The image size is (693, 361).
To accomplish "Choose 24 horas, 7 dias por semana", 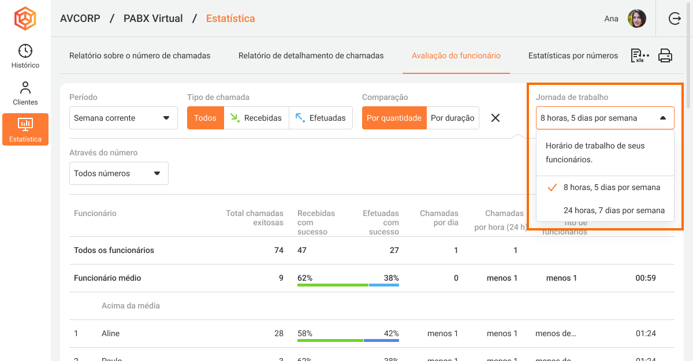I will (613, 210).
